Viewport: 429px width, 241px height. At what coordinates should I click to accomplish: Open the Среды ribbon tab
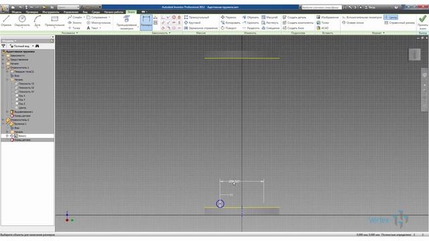pyautogui.click(x=96, y=12)
